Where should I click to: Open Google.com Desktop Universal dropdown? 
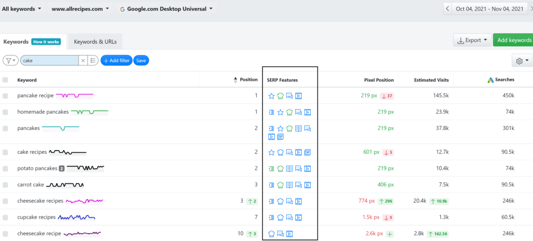click(166, 9)
